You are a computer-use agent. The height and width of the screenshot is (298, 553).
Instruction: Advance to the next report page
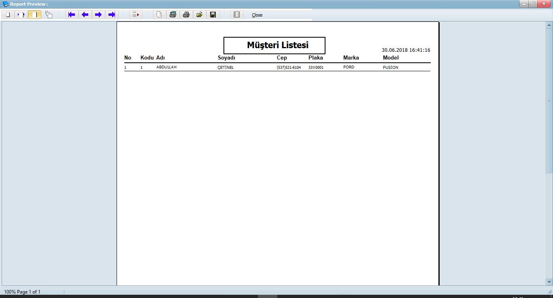coord(98,15)
